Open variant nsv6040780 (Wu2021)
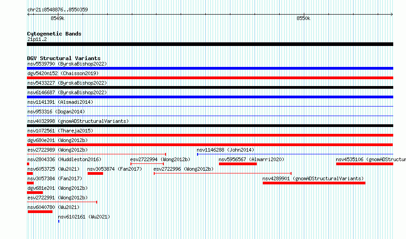The width and height of the screenshot is (406, 239). tap(53, 207)
